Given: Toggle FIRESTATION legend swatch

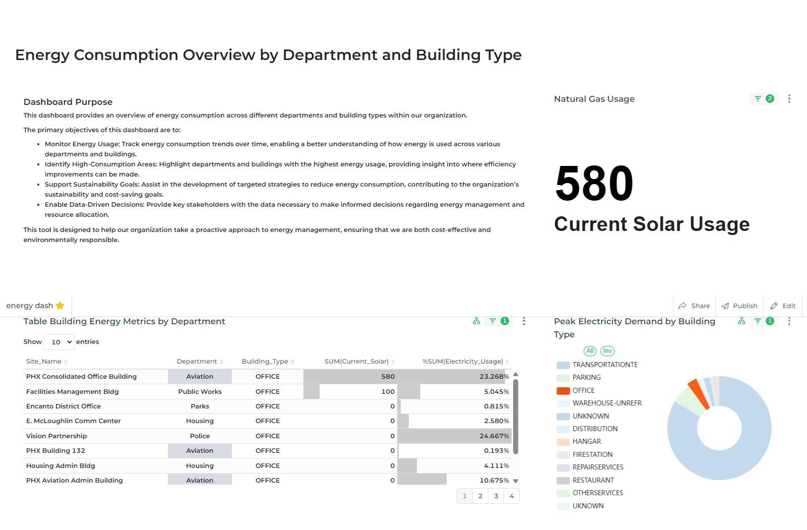Looking at the screenshot, I should point(563,454).
